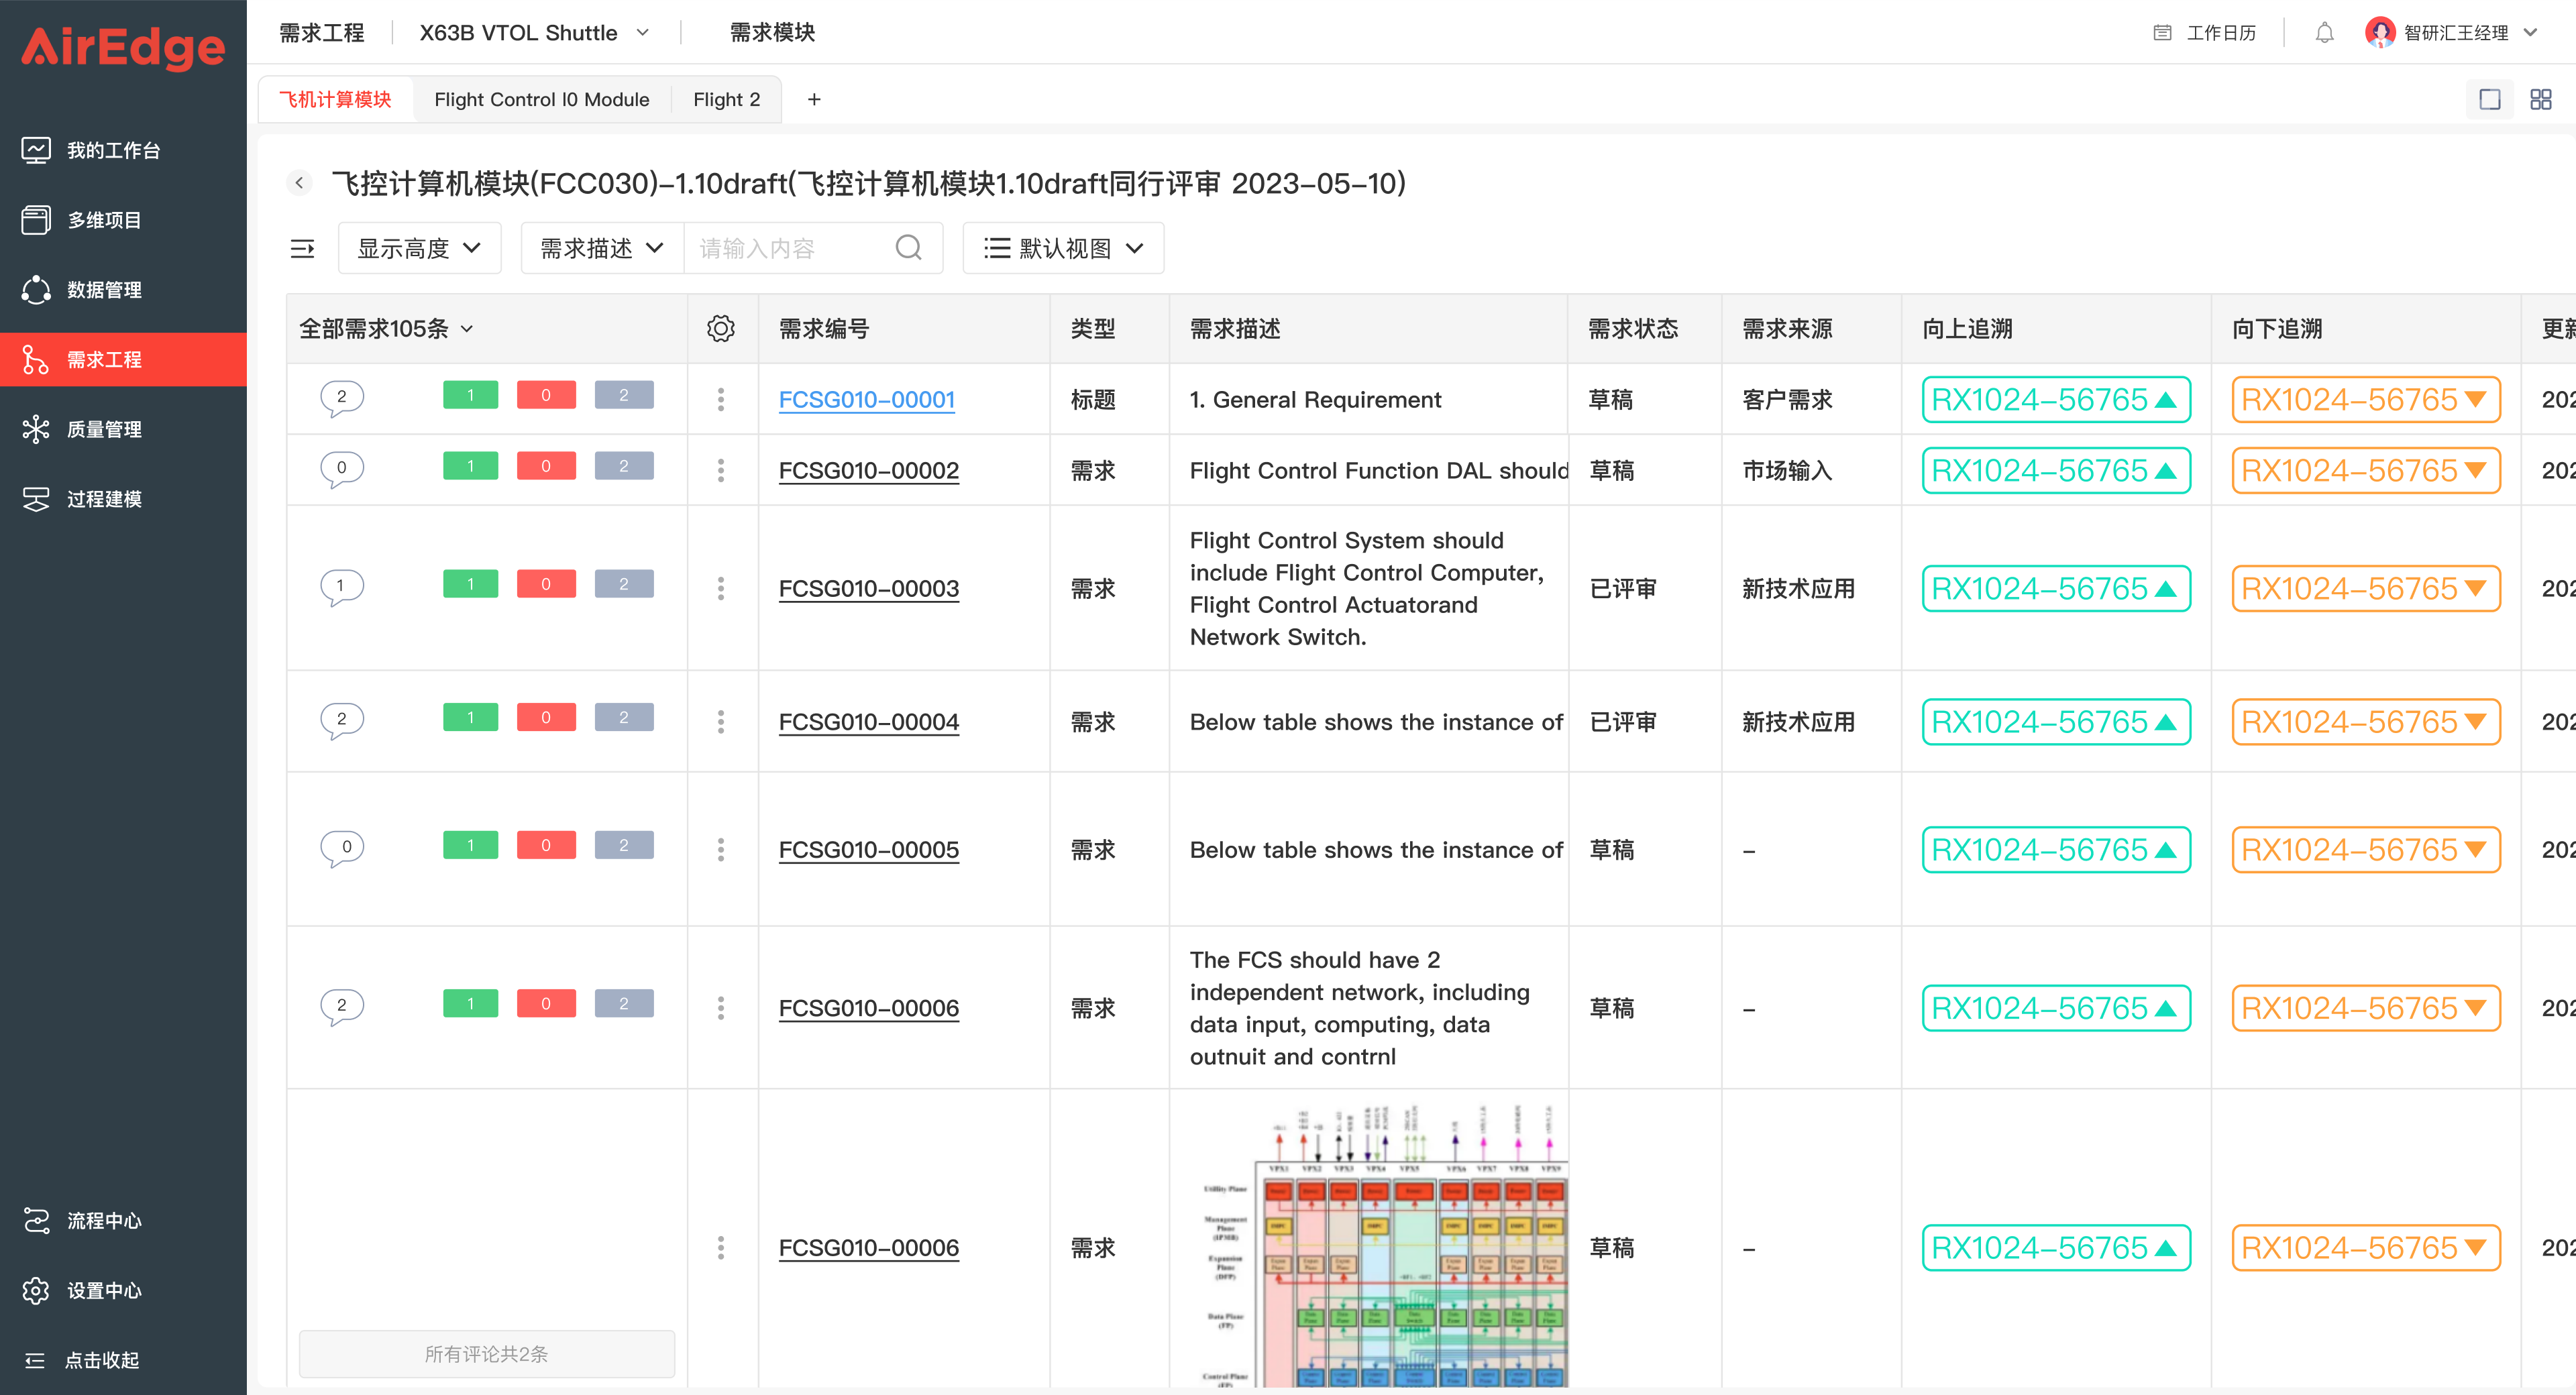Open requirement link FCSG010-00001
The height and width of the screenshot is (1395, 2576).
pyautogui.click(x=866, y=399)
